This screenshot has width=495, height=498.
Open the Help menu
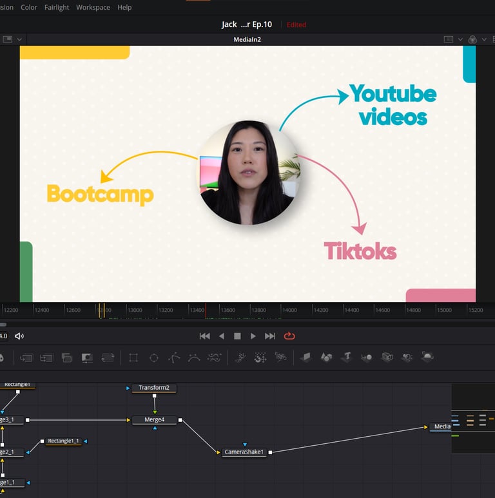pyautogui.click(x=124, y=7)
